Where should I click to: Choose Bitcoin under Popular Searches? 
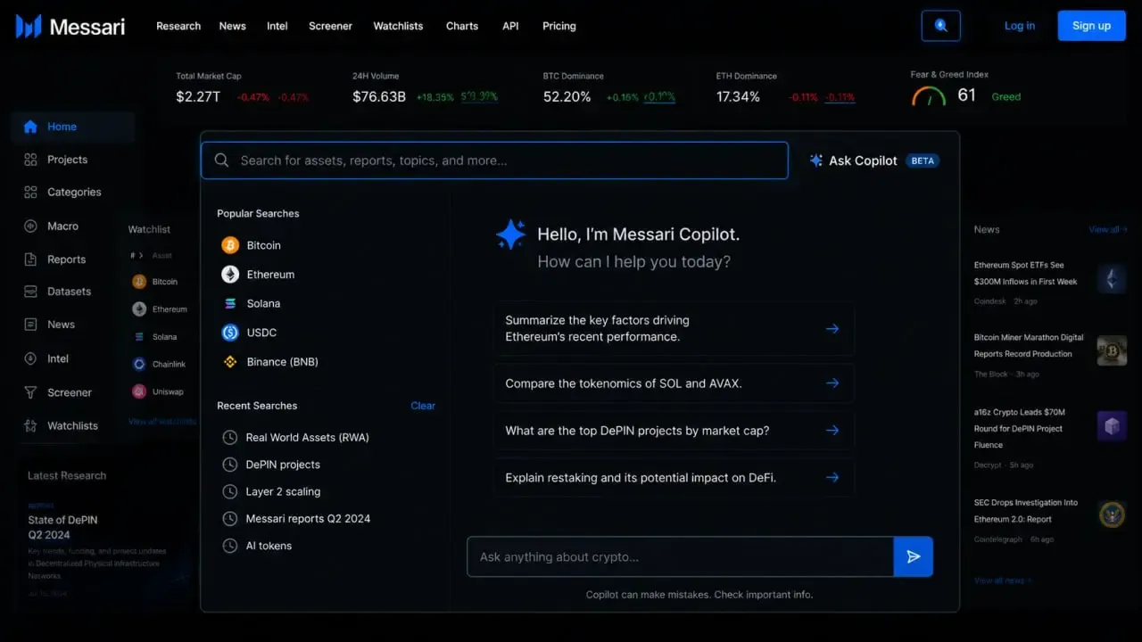(252, 245)
